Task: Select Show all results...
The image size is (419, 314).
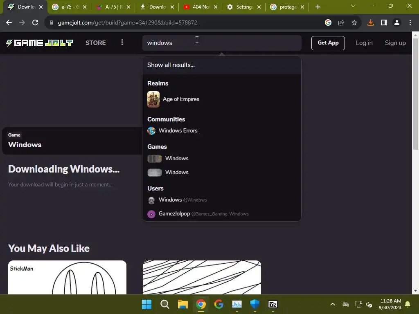Action: [x=222, y=65]
